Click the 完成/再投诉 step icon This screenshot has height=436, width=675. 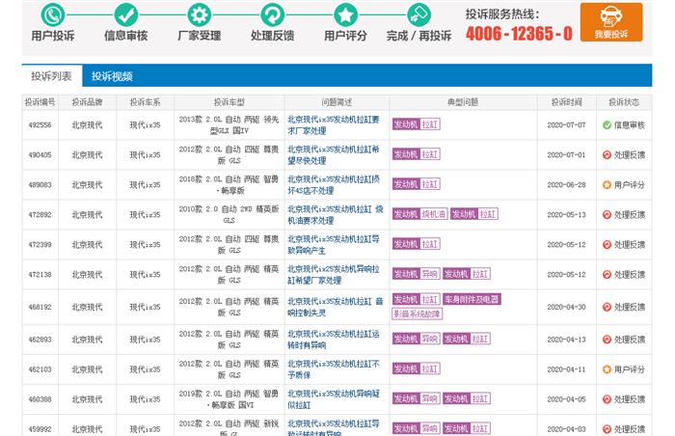click(x=418, y=14)
